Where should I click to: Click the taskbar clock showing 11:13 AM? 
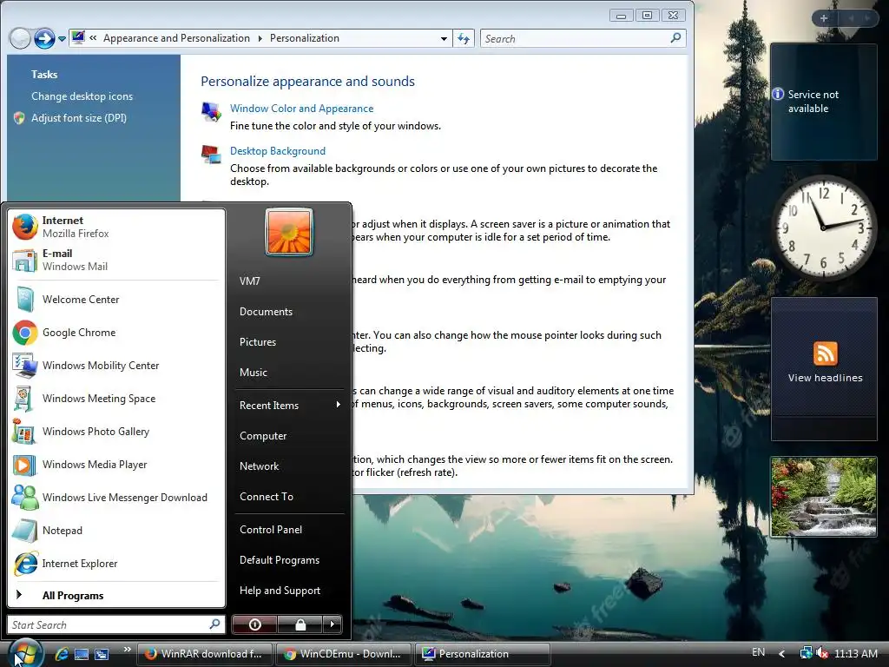coord(856,653)
